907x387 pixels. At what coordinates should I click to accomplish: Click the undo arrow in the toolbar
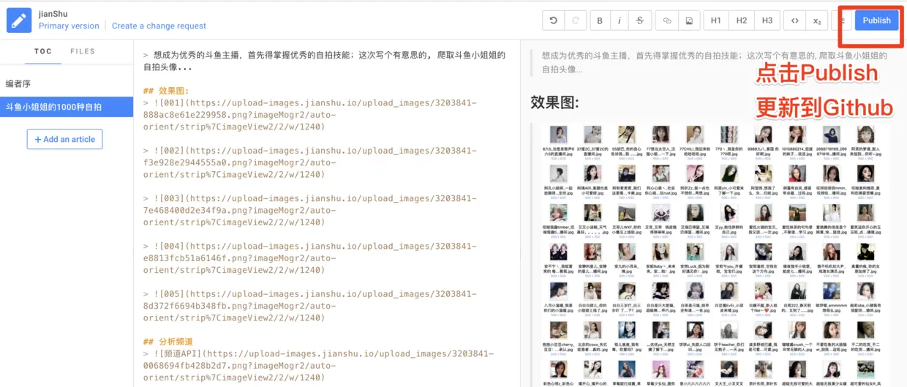pos(554,20)
